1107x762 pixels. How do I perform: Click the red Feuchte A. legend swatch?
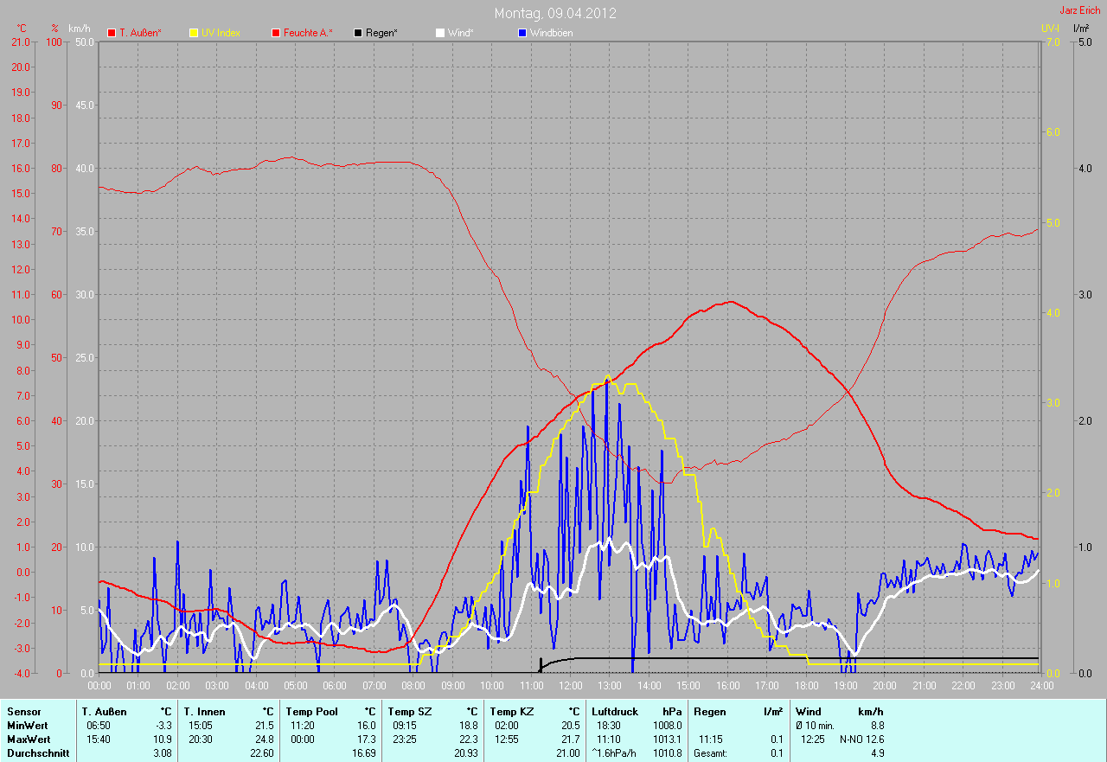tap(276, 33)
